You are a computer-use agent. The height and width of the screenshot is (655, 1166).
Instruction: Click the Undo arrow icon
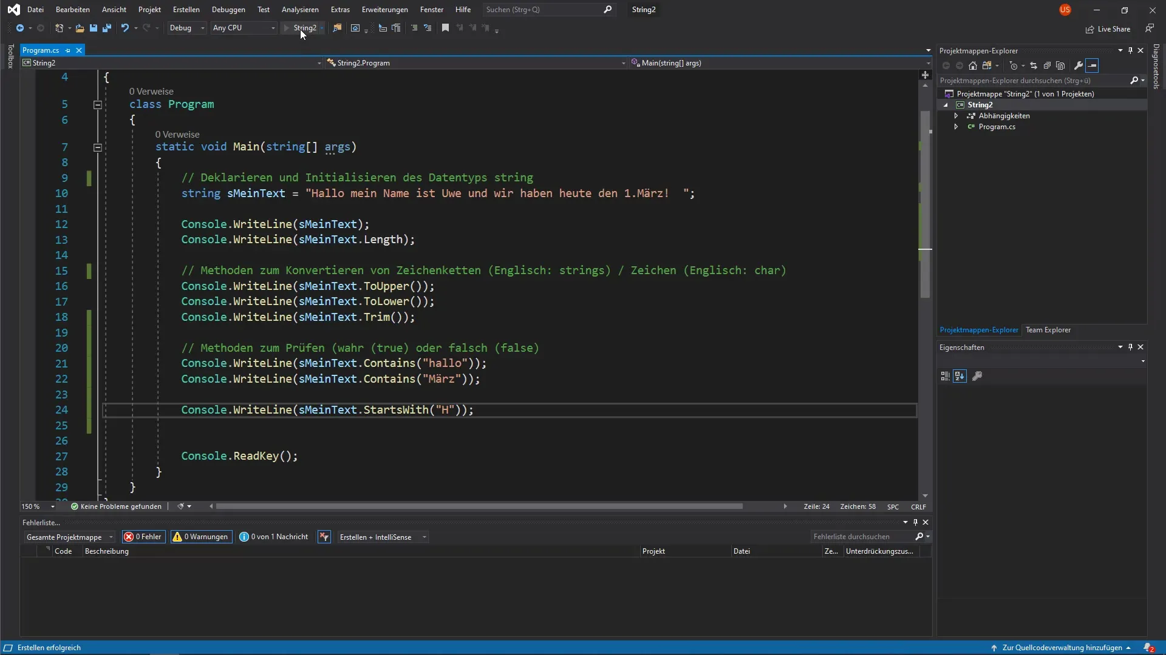click(124, 28)
